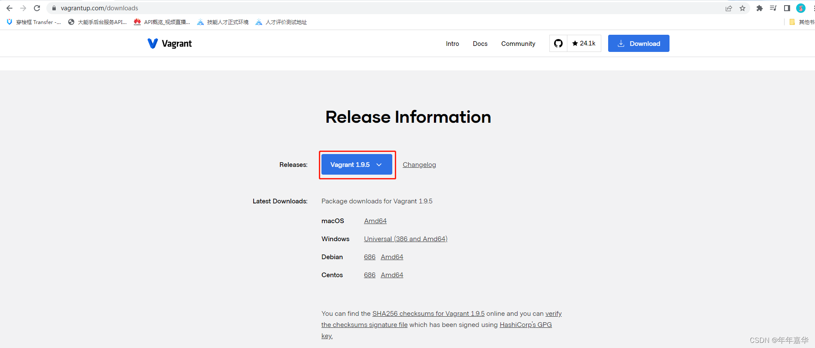Open the checksums signature file link
The height and width of the screenshot is (348, 815).
click(x=364, y=325)
